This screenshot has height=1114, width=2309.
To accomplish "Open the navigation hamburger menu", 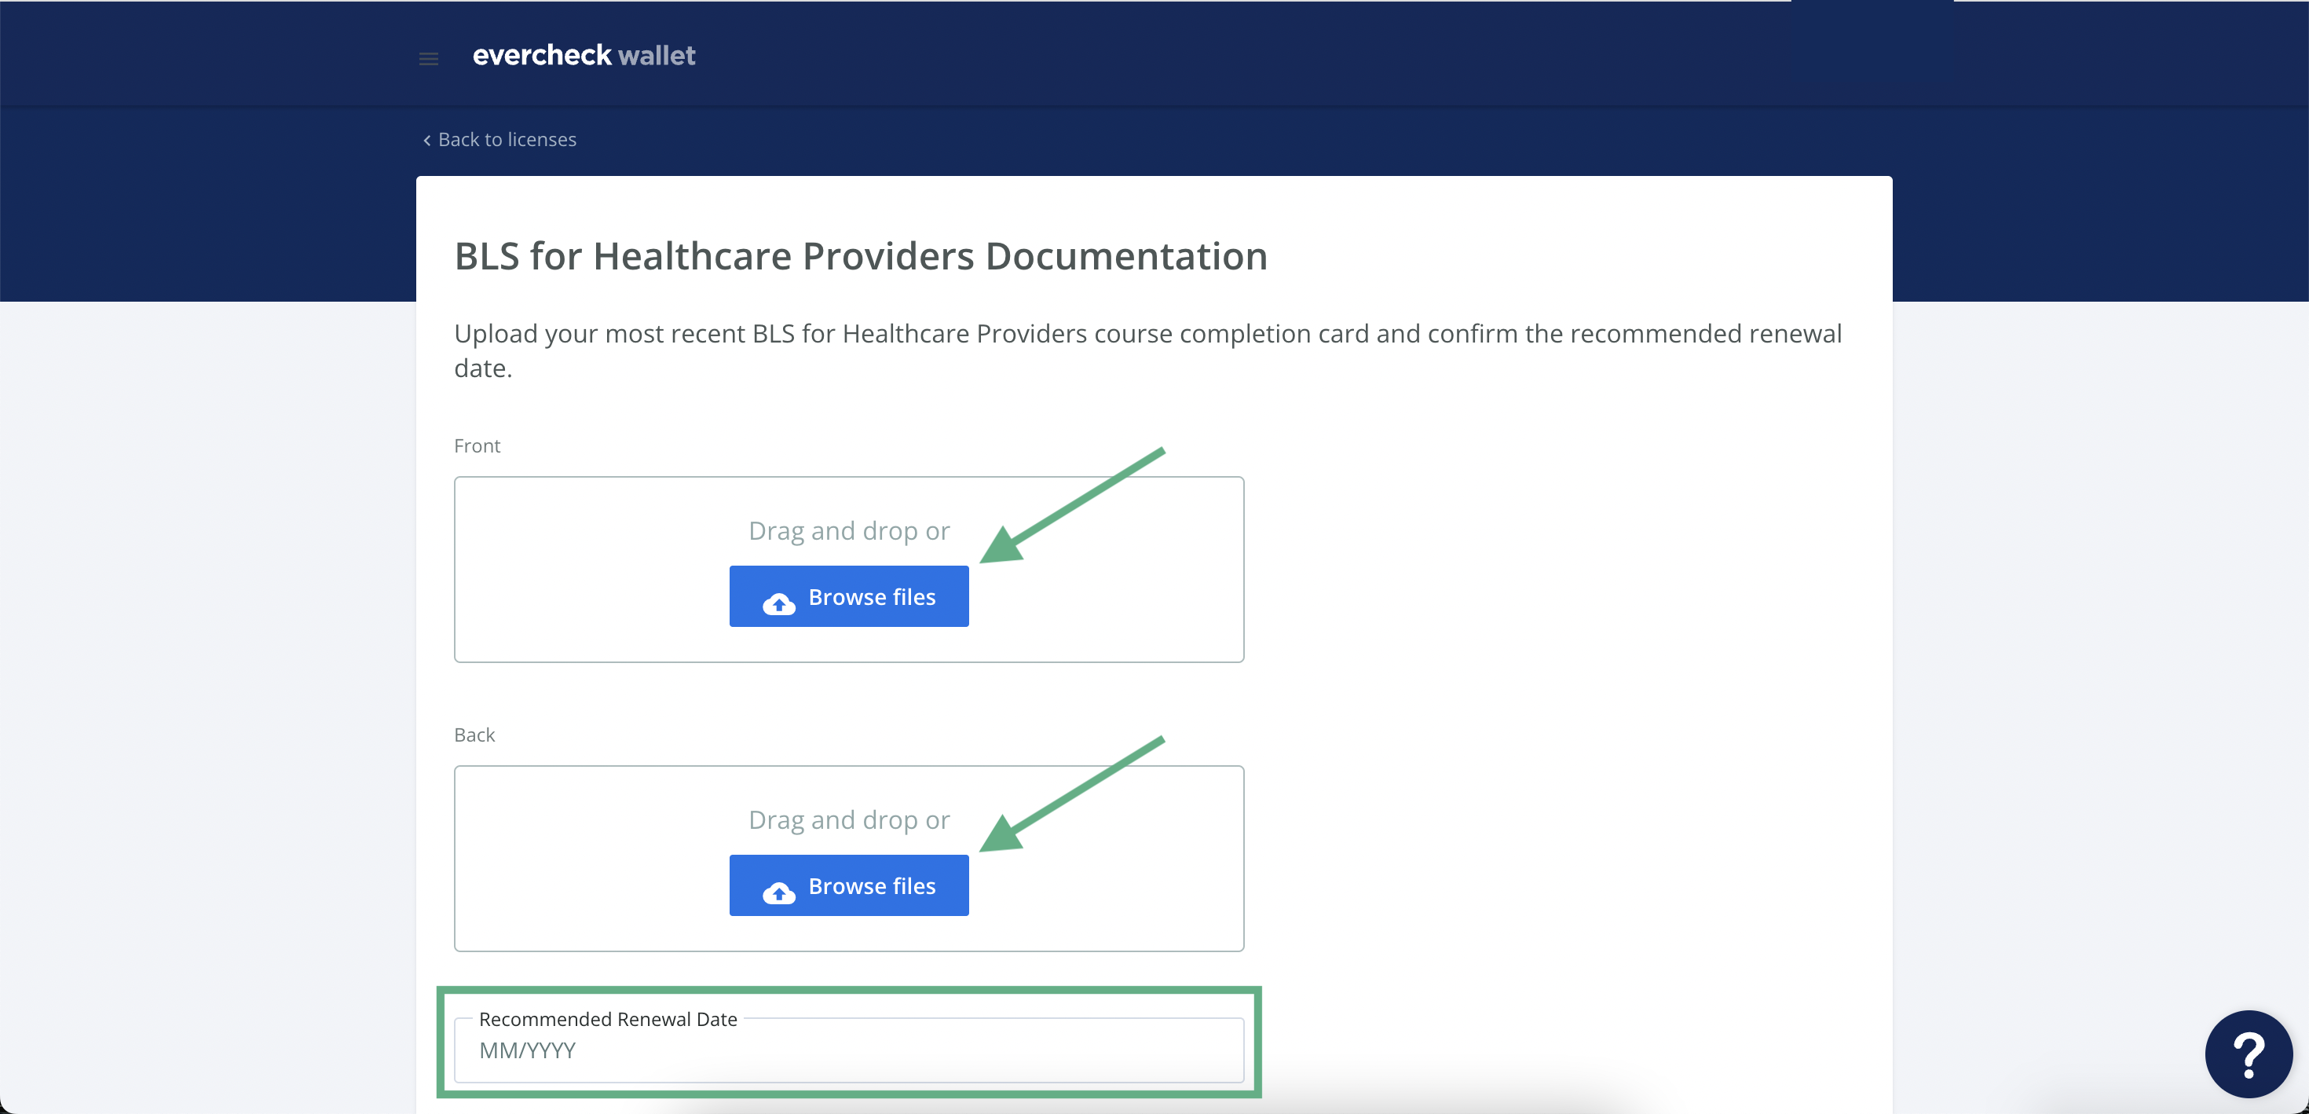I will pyautogui.click(x=429, y=57).
